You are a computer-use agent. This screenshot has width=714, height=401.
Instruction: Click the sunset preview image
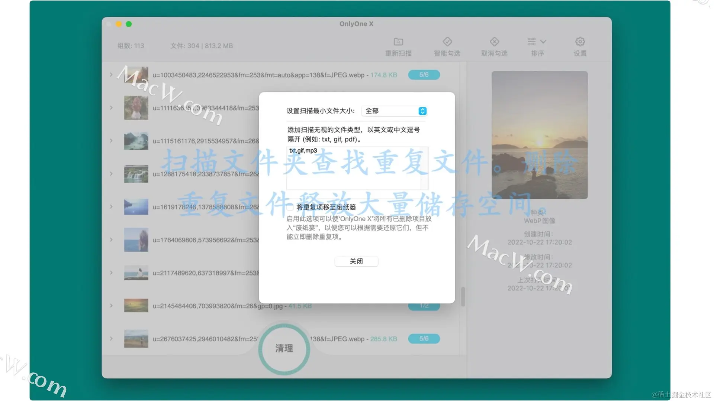pyautogui.click(x=539, y=135)
